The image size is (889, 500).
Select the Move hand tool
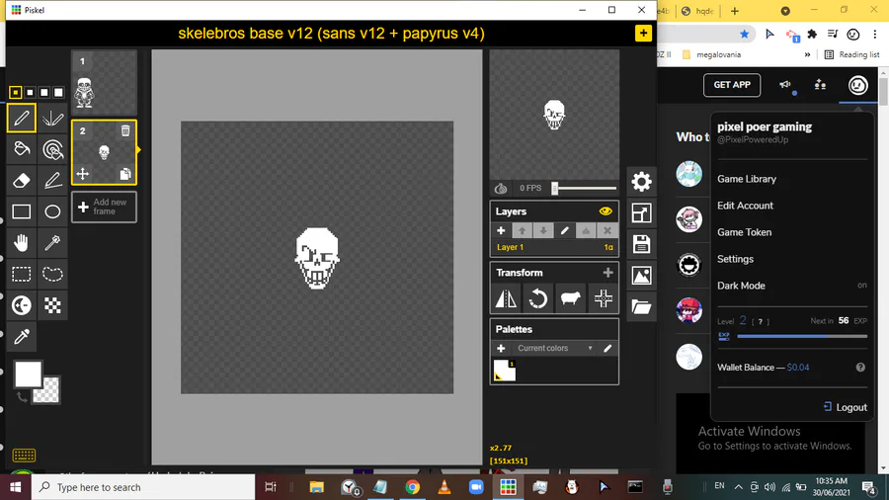point(22,243)
